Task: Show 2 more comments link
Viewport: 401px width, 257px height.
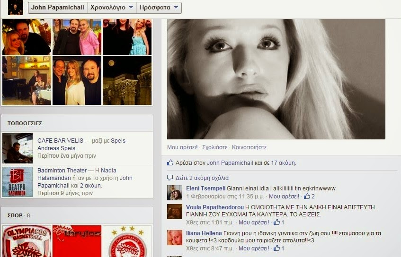Action: [202, 178]
